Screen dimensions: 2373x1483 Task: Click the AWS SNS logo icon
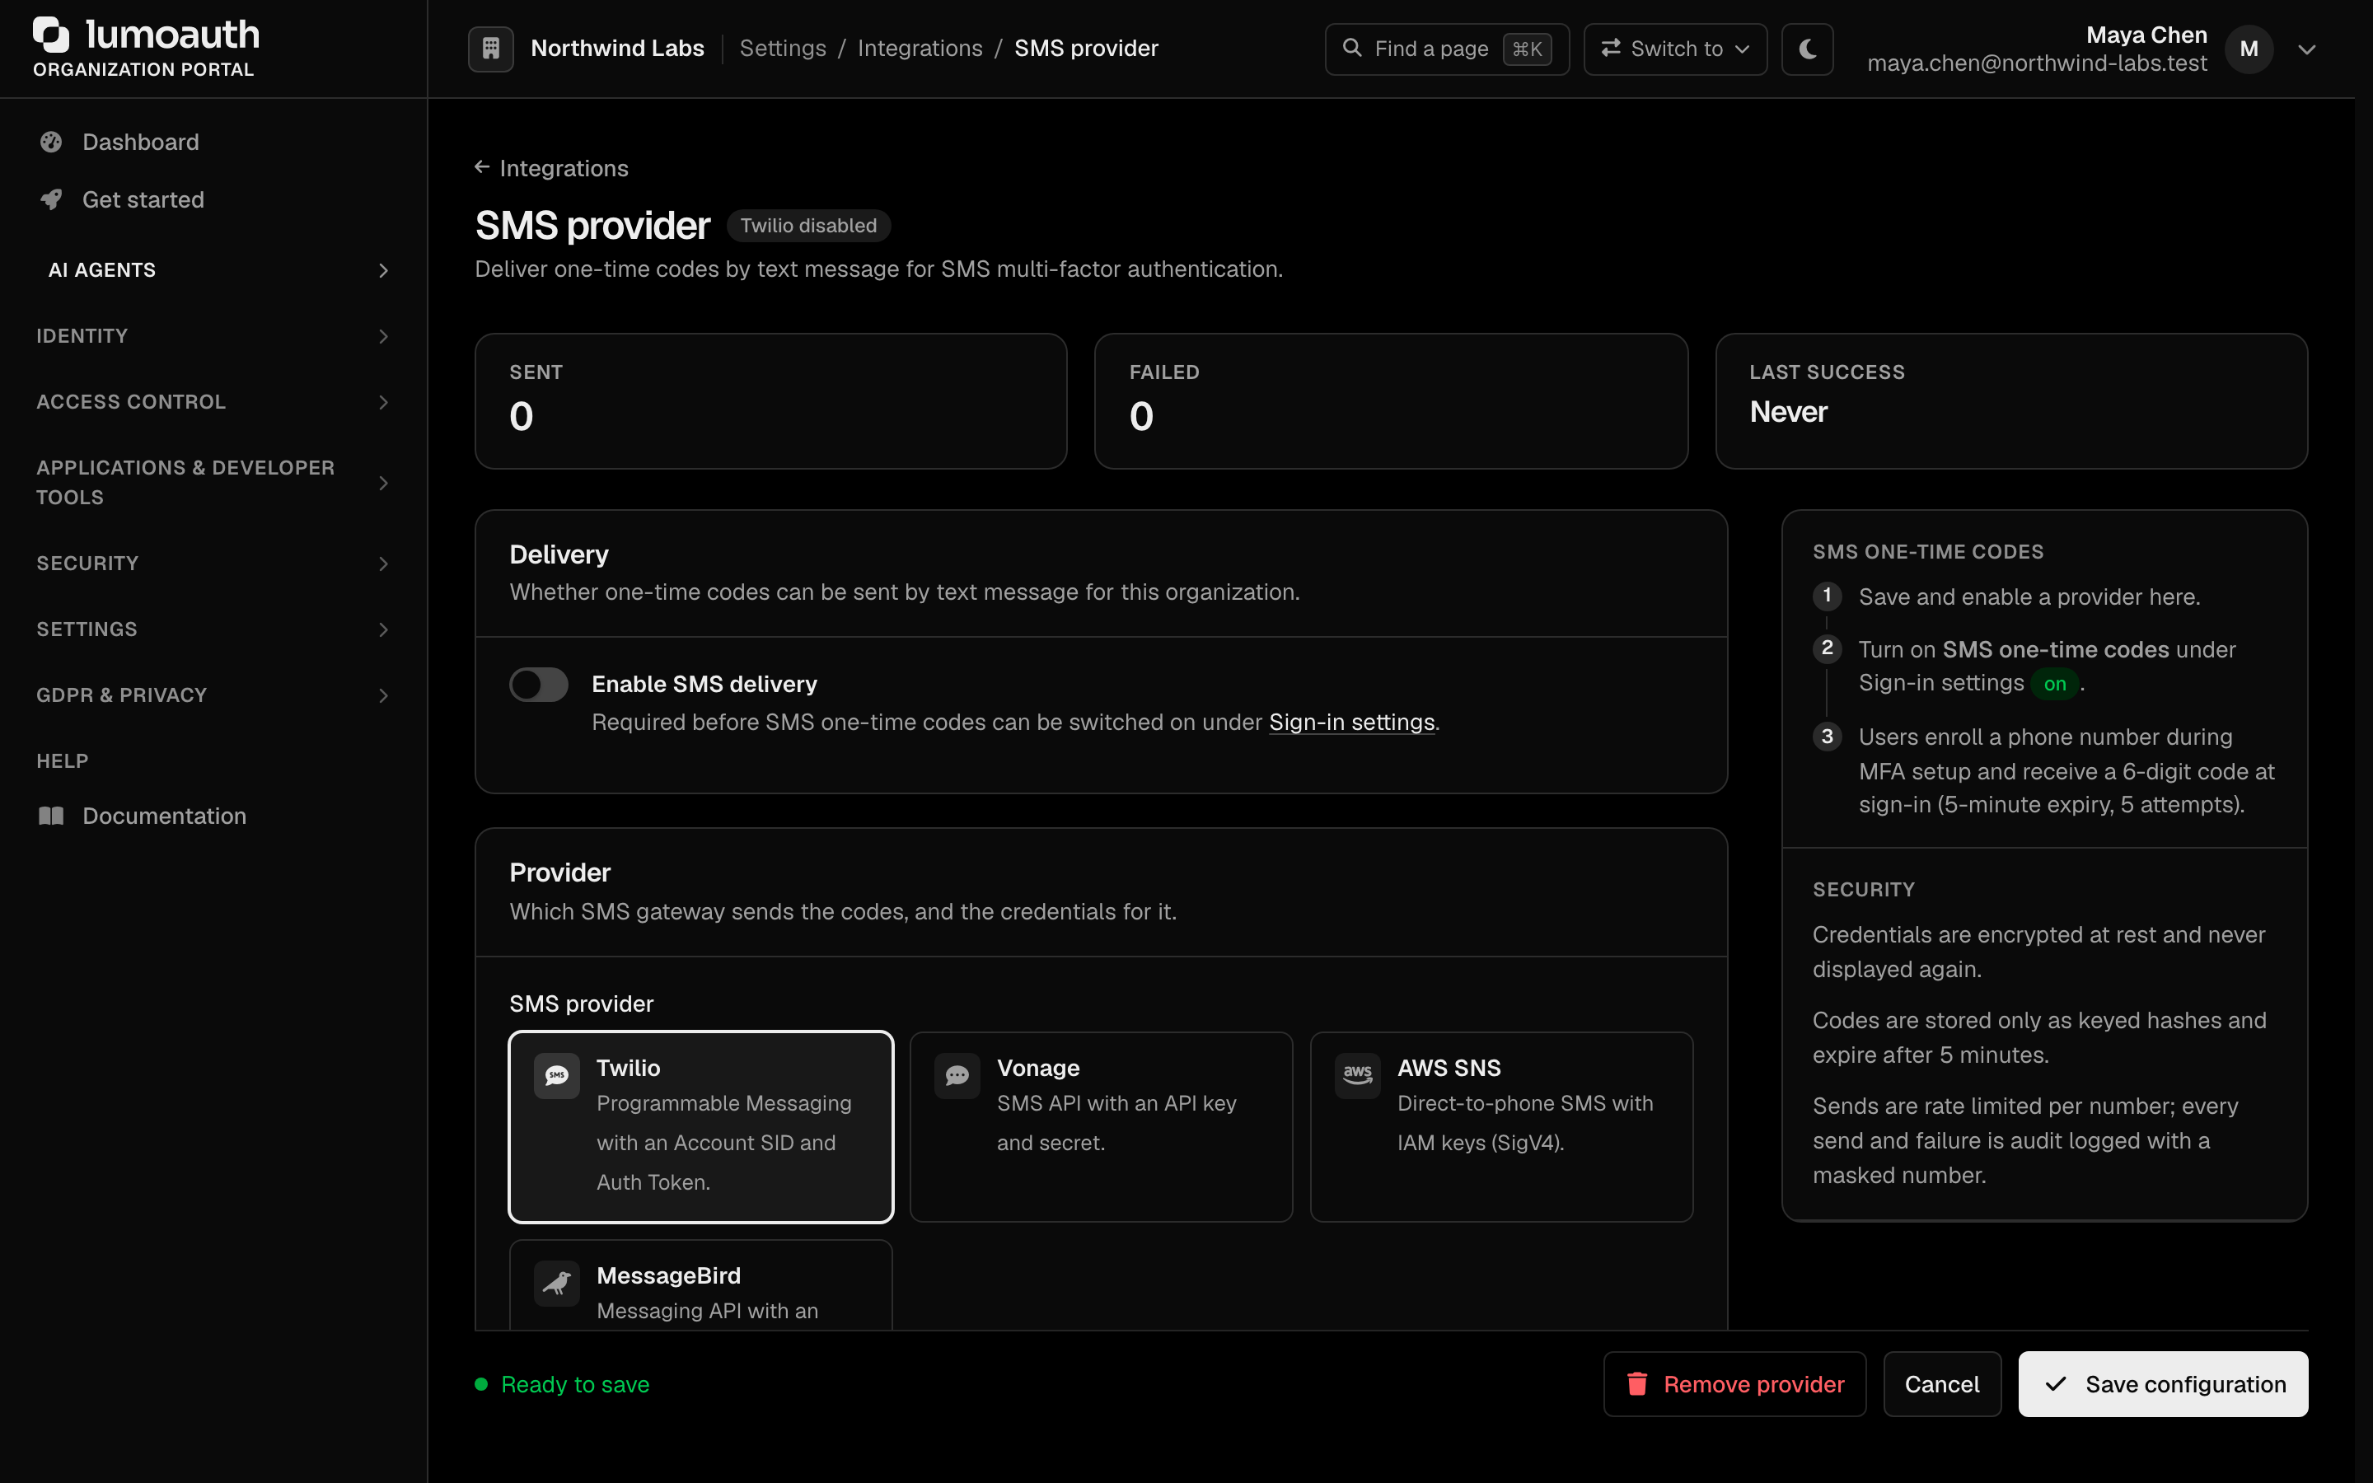1357,1075
